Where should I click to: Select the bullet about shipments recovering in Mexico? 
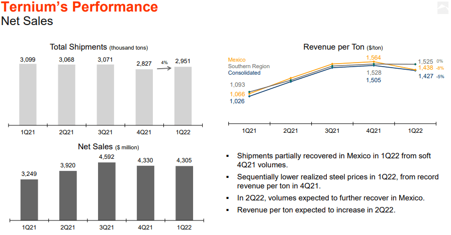(334, 160)
